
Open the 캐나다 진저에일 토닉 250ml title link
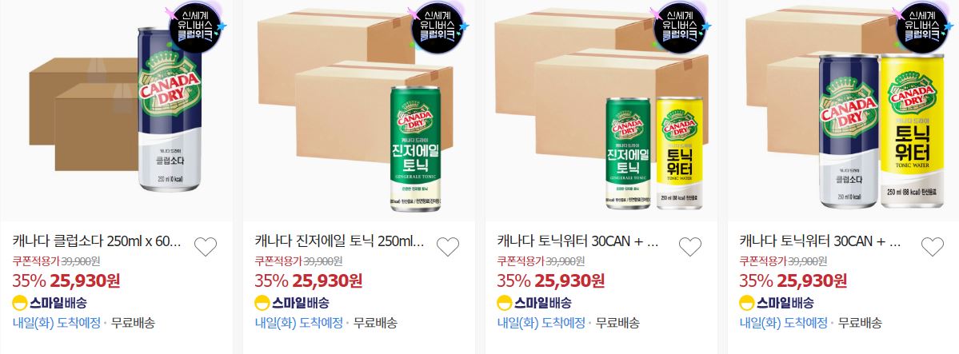tap(339, 241)
